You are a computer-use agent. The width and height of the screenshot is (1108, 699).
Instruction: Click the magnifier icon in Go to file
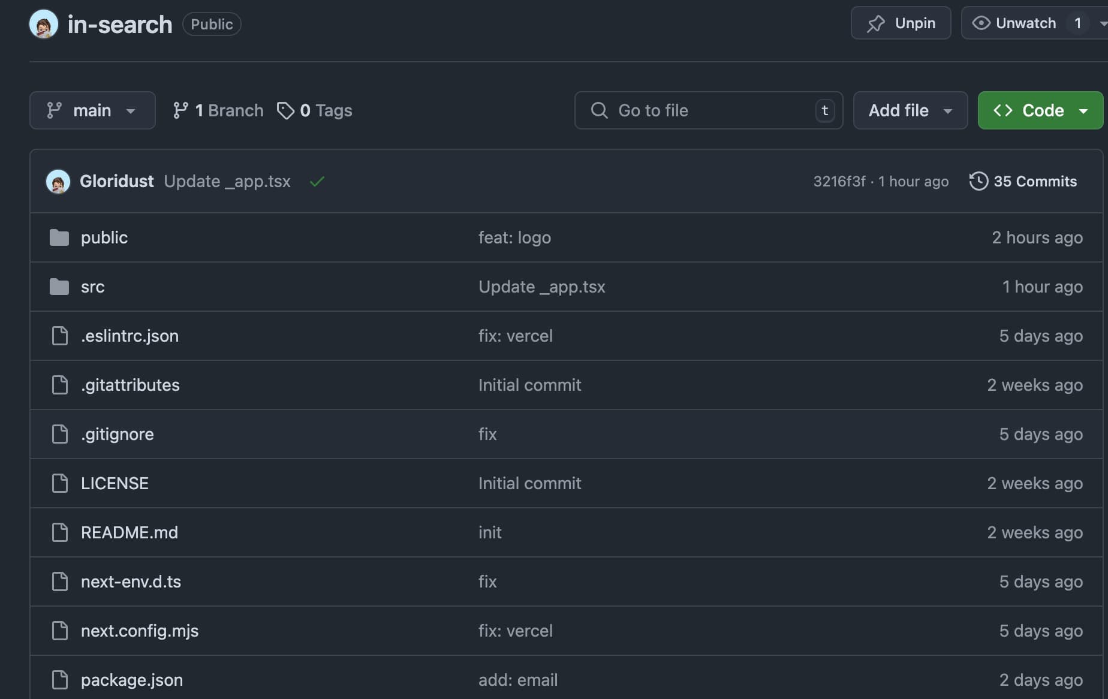pos(599,110)
